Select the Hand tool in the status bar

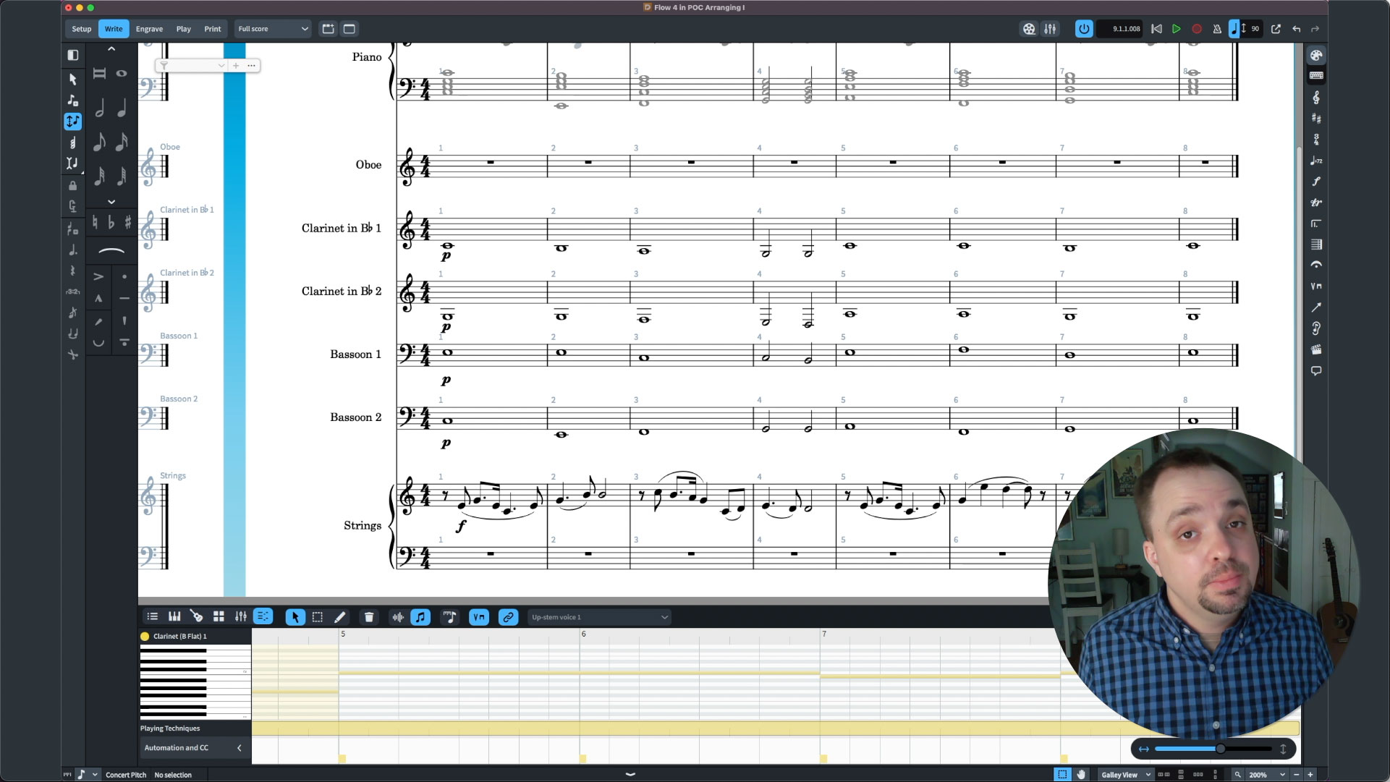[x=1081, y=774]
